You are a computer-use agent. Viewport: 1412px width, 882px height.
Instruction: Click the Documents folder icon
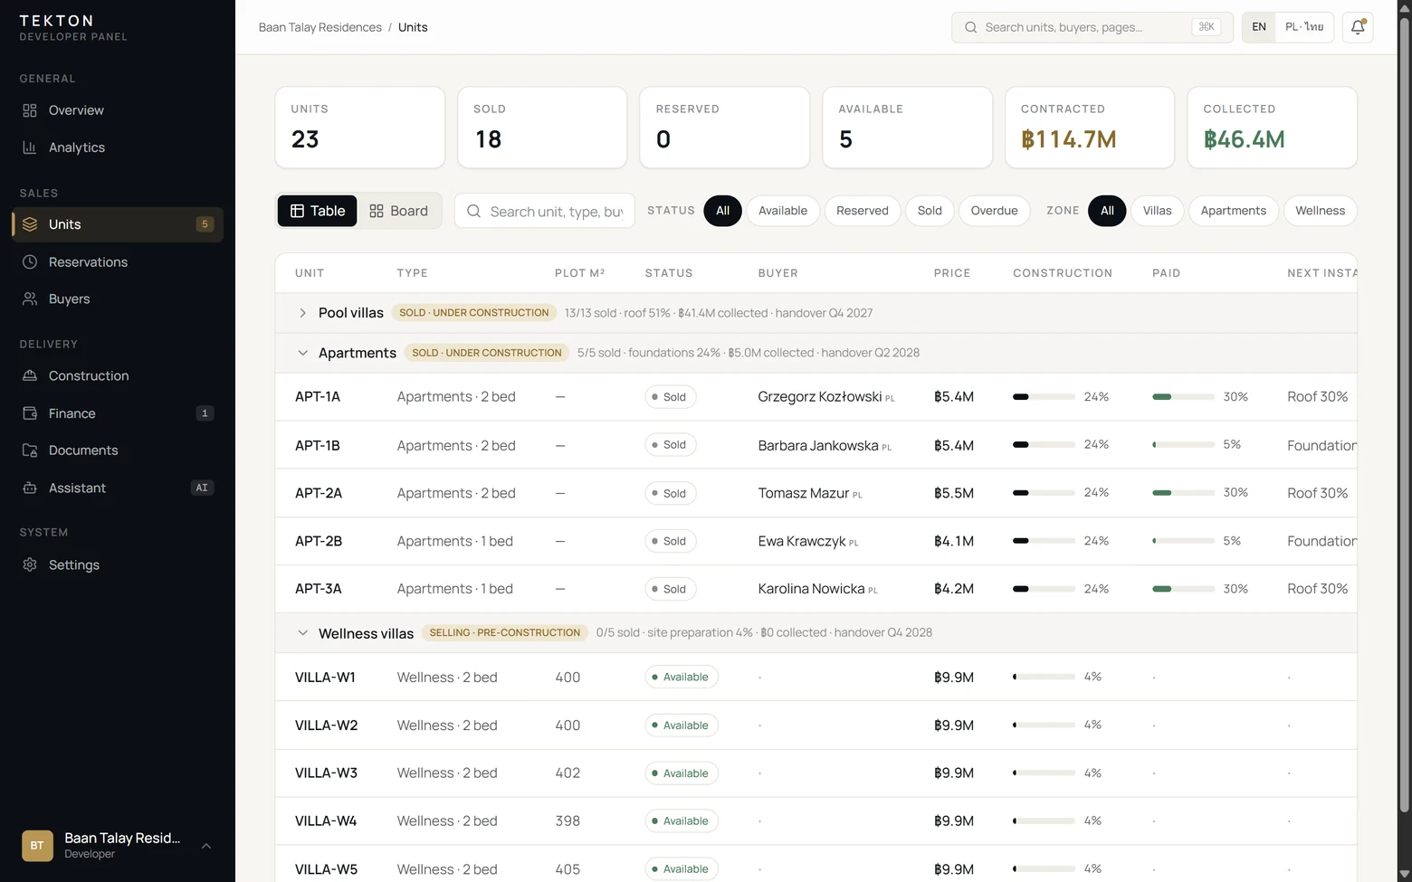click(30, 450)
